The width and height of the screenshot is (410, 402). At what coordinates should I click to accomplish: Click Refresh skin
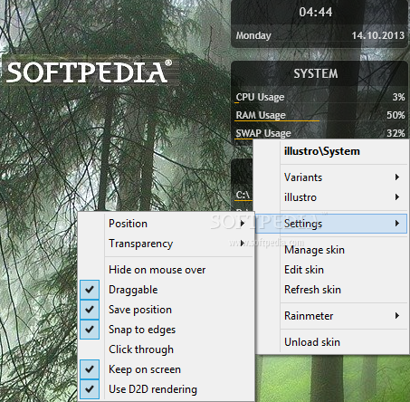coord(331,290)
